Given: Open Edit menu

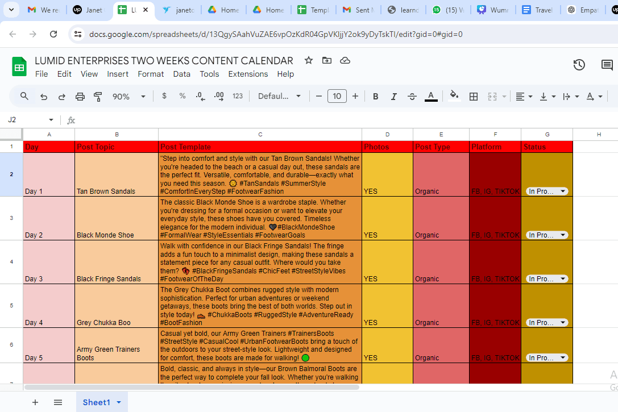Looking at the screenshot, I should 64,74.
